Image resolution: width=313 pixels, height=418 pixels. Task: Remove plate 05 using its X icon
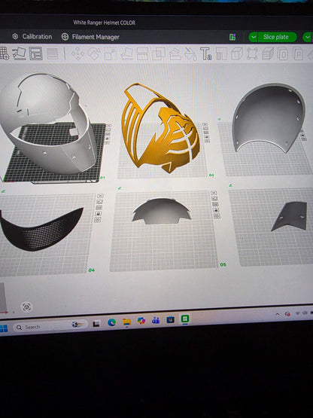pos(214,193)
